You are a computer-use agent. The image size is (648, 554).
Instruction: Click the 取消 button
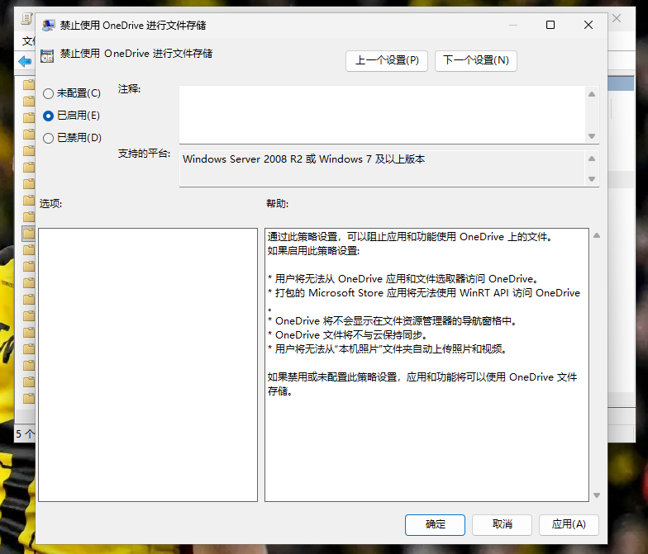[503, 525]
